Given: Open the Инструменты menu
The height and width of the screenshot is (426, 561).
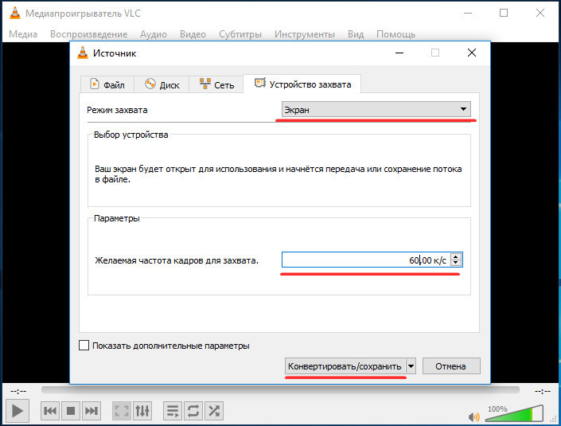Looking at the screenshot, I should (x=305, y=34).
